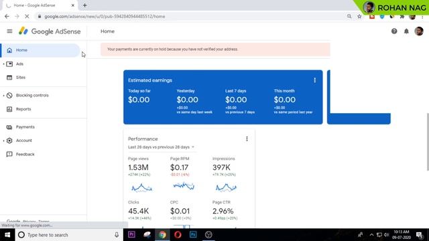The height and width of the screenshot is (241, 429).
Task: Click the taskbar microphone icon
Action: pyautogui.click(x=117, y=235)
